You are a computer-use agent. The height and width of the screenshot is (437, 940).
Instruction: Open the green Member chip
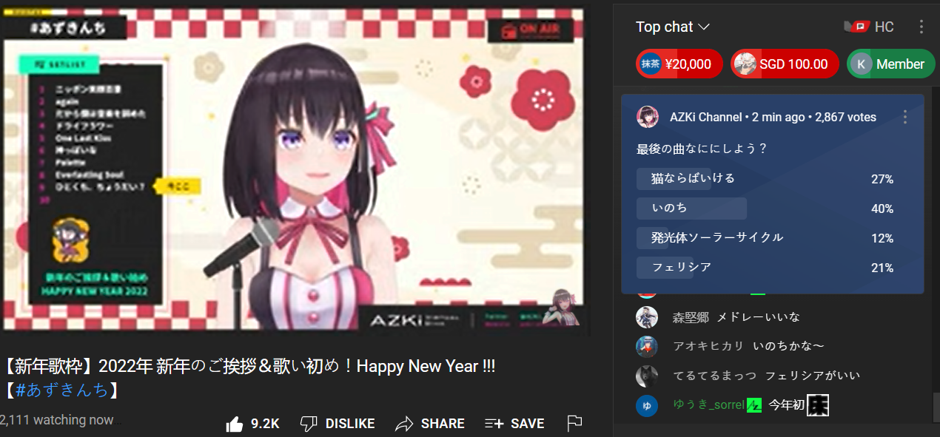point(891,64)
